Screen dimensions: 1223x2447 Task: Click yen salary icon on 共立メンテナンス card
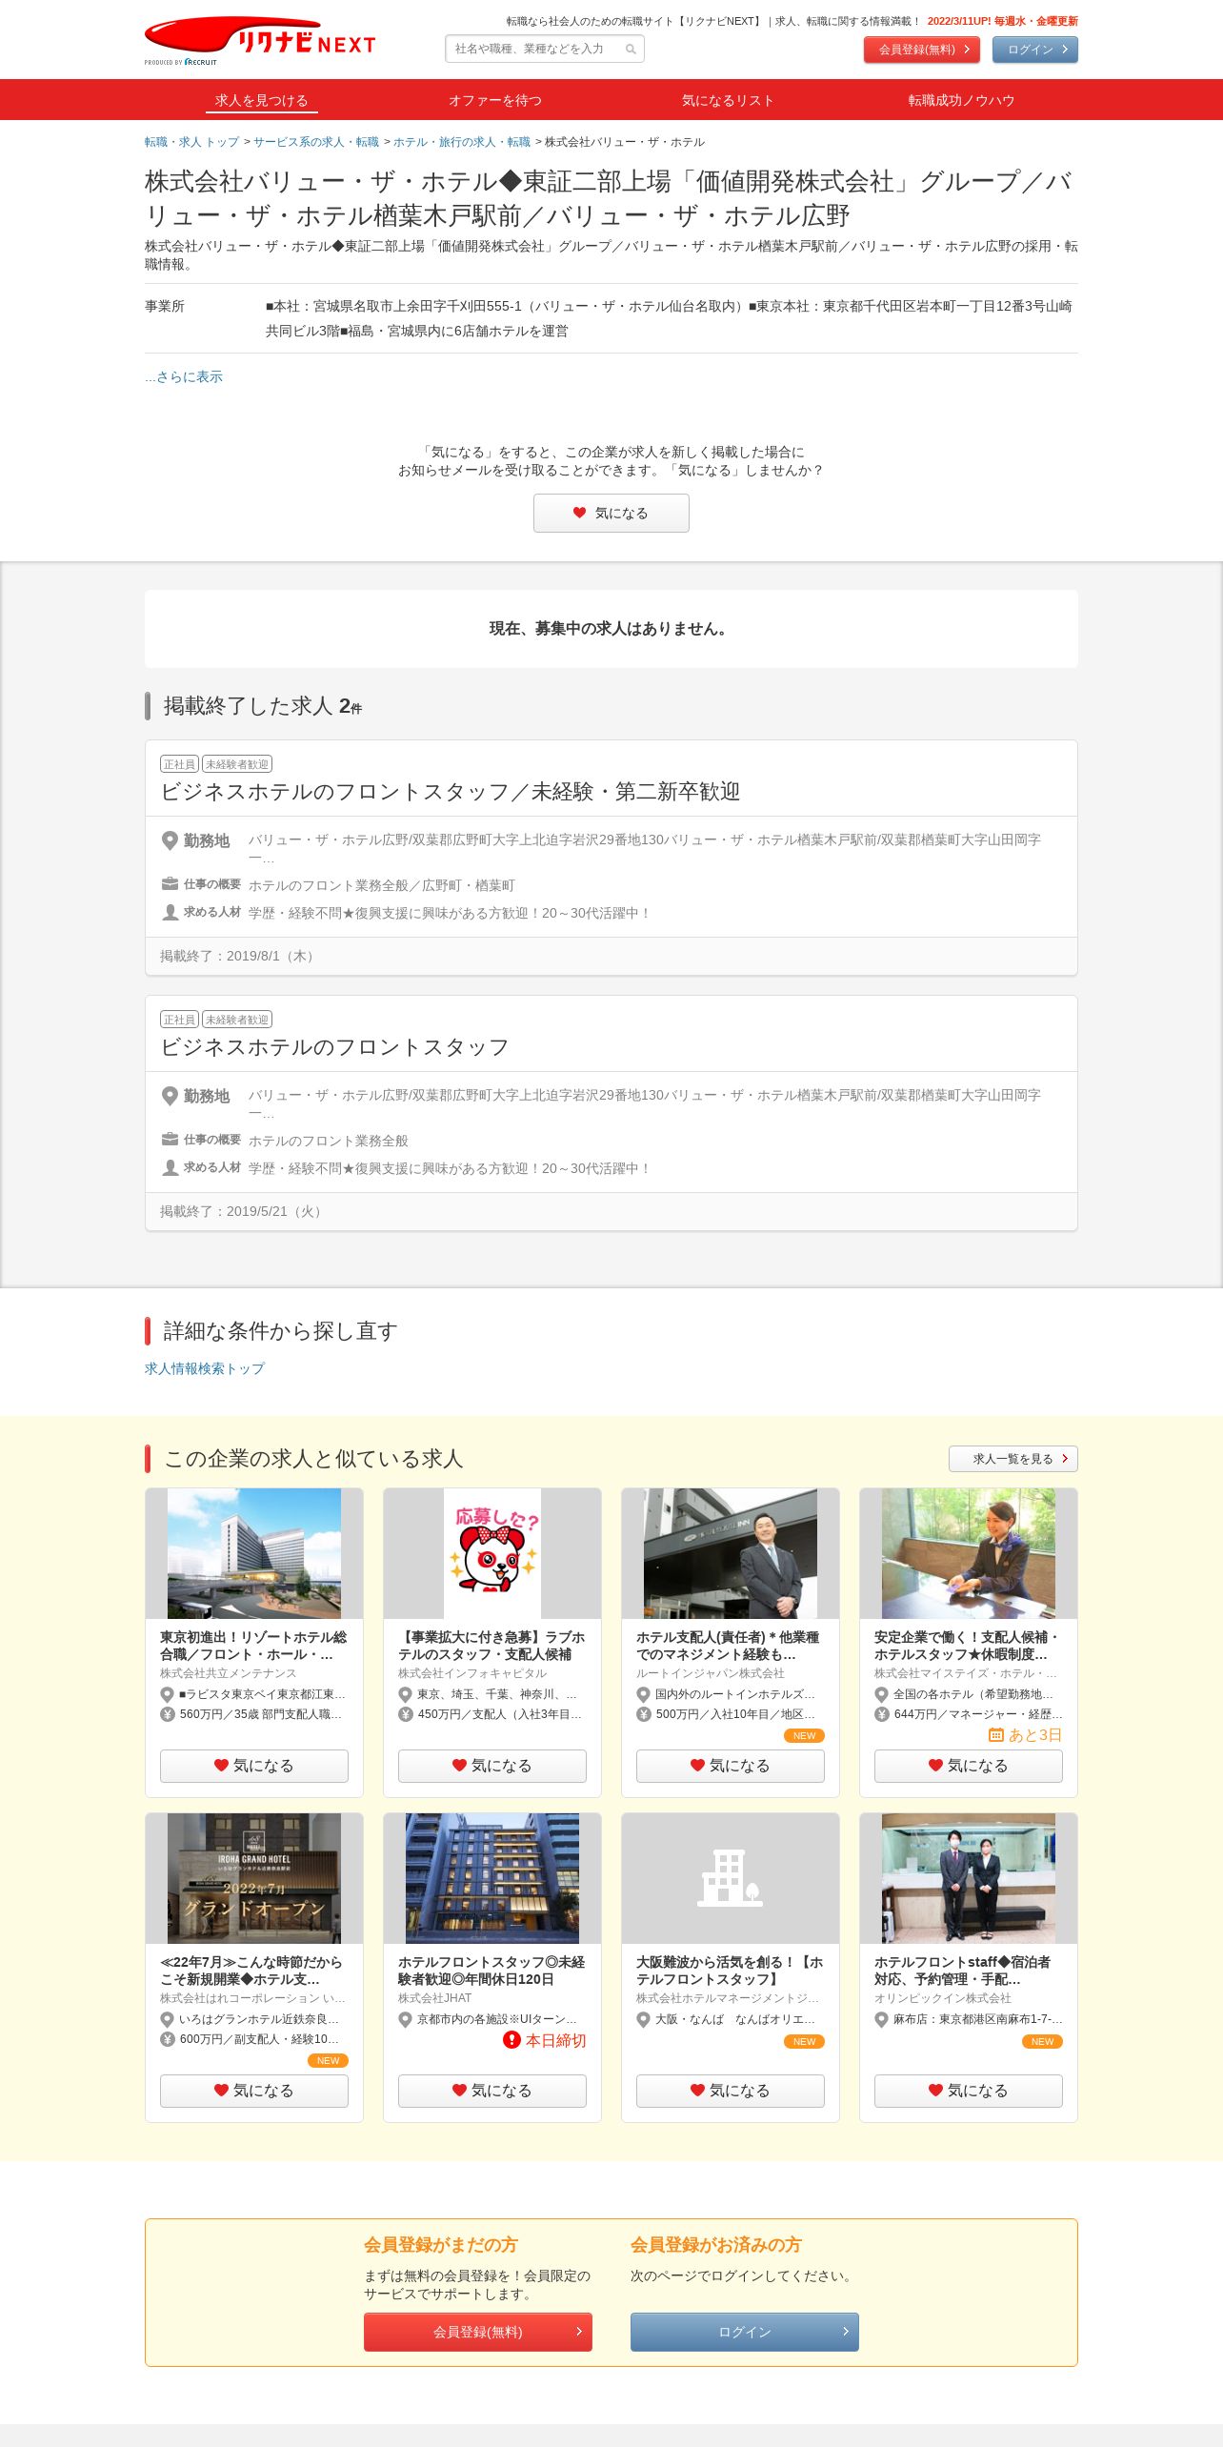tap(167, 1714)
